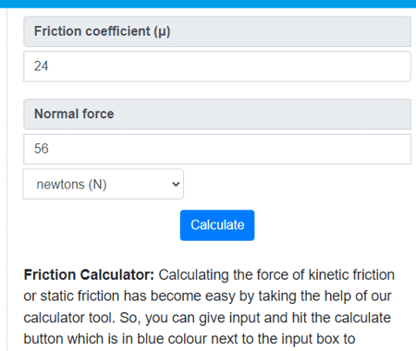Click the blue header bar at the top

208,4
